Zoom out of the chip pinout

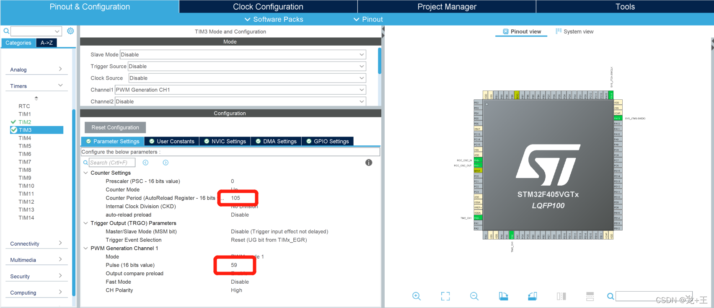point(474,296)
